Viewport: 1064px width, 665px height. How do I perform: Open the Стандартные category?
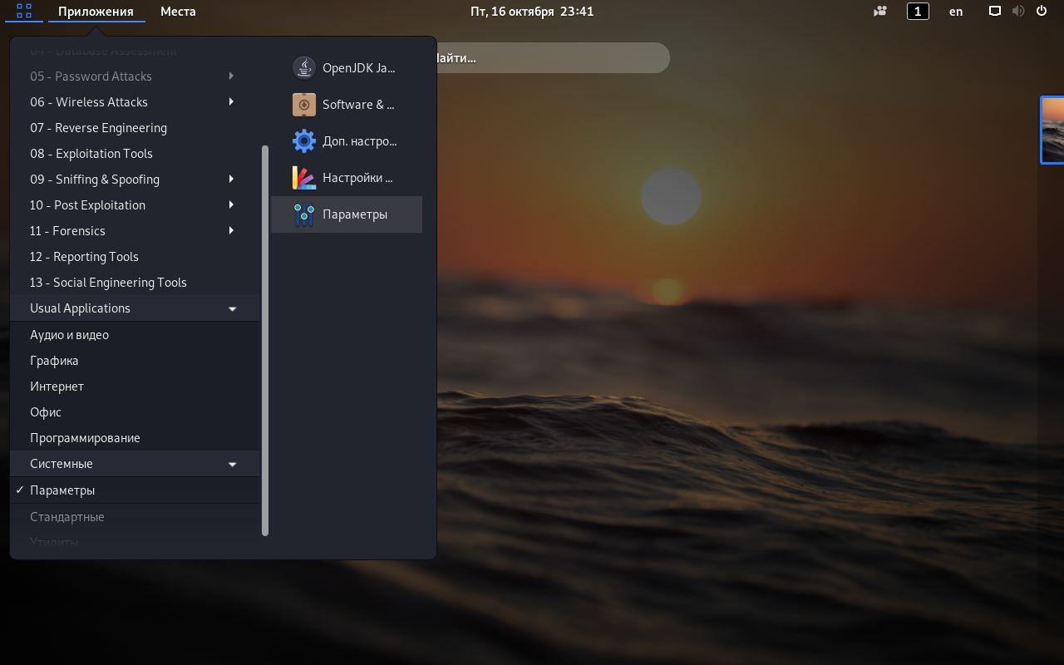135,517
